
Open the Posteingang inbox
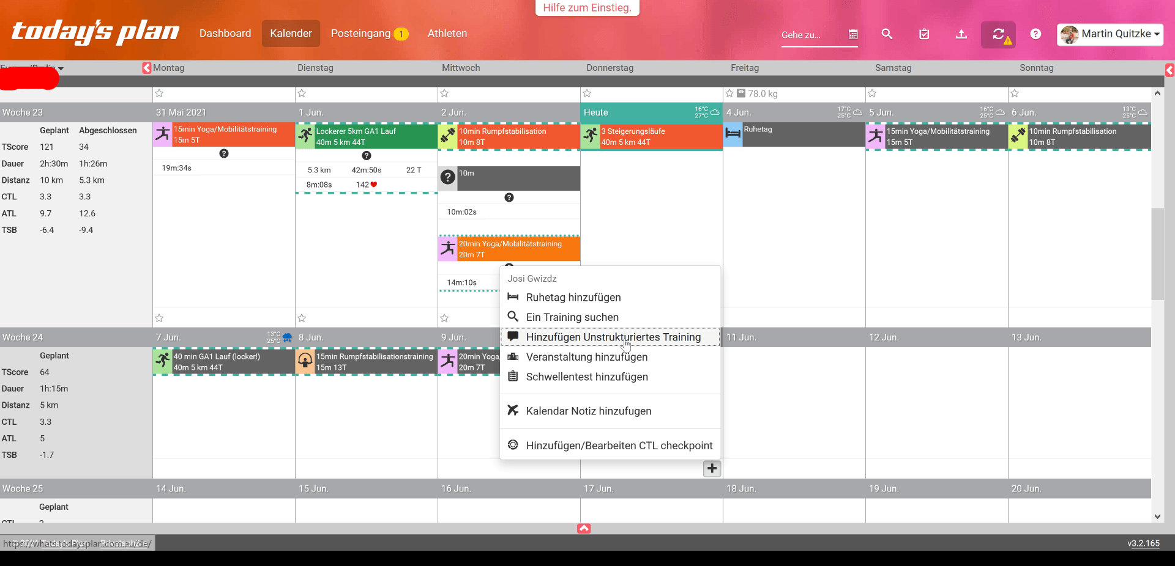(x=369, y=34)
